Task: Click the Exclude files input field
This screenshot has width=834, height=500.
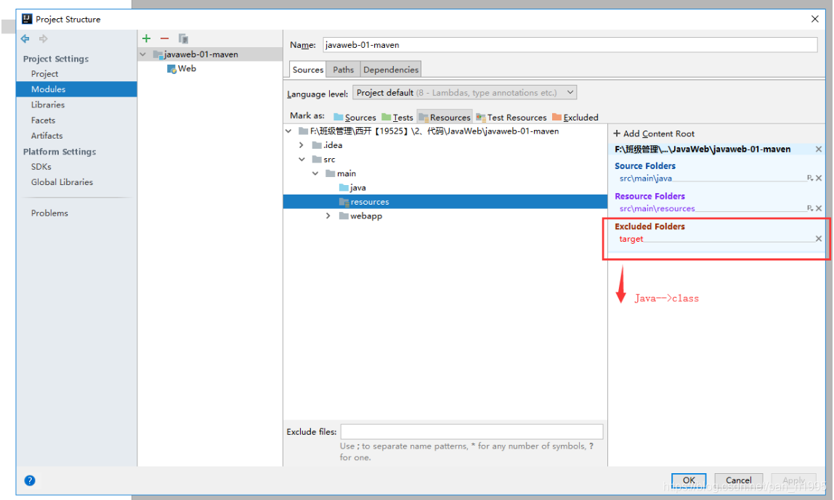Action: click(x=471, y=432)
